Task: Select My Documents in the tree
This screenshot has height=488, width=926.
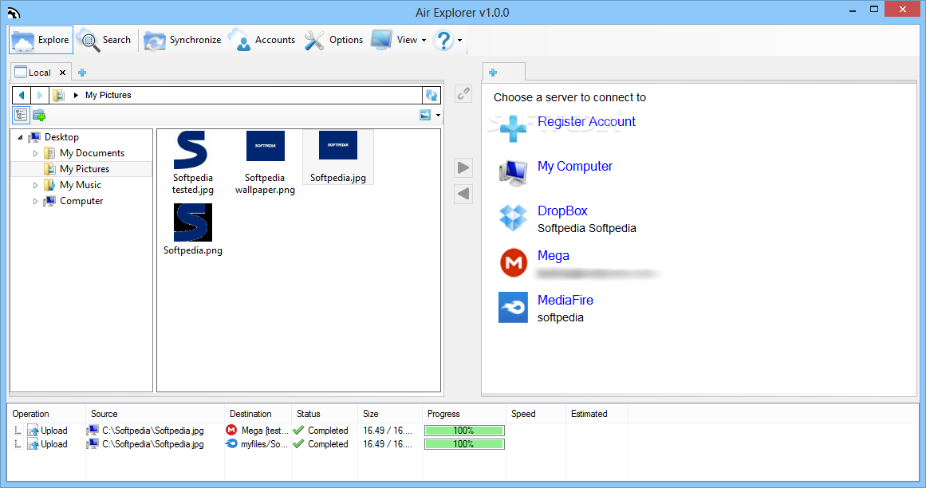Action: 93,153
